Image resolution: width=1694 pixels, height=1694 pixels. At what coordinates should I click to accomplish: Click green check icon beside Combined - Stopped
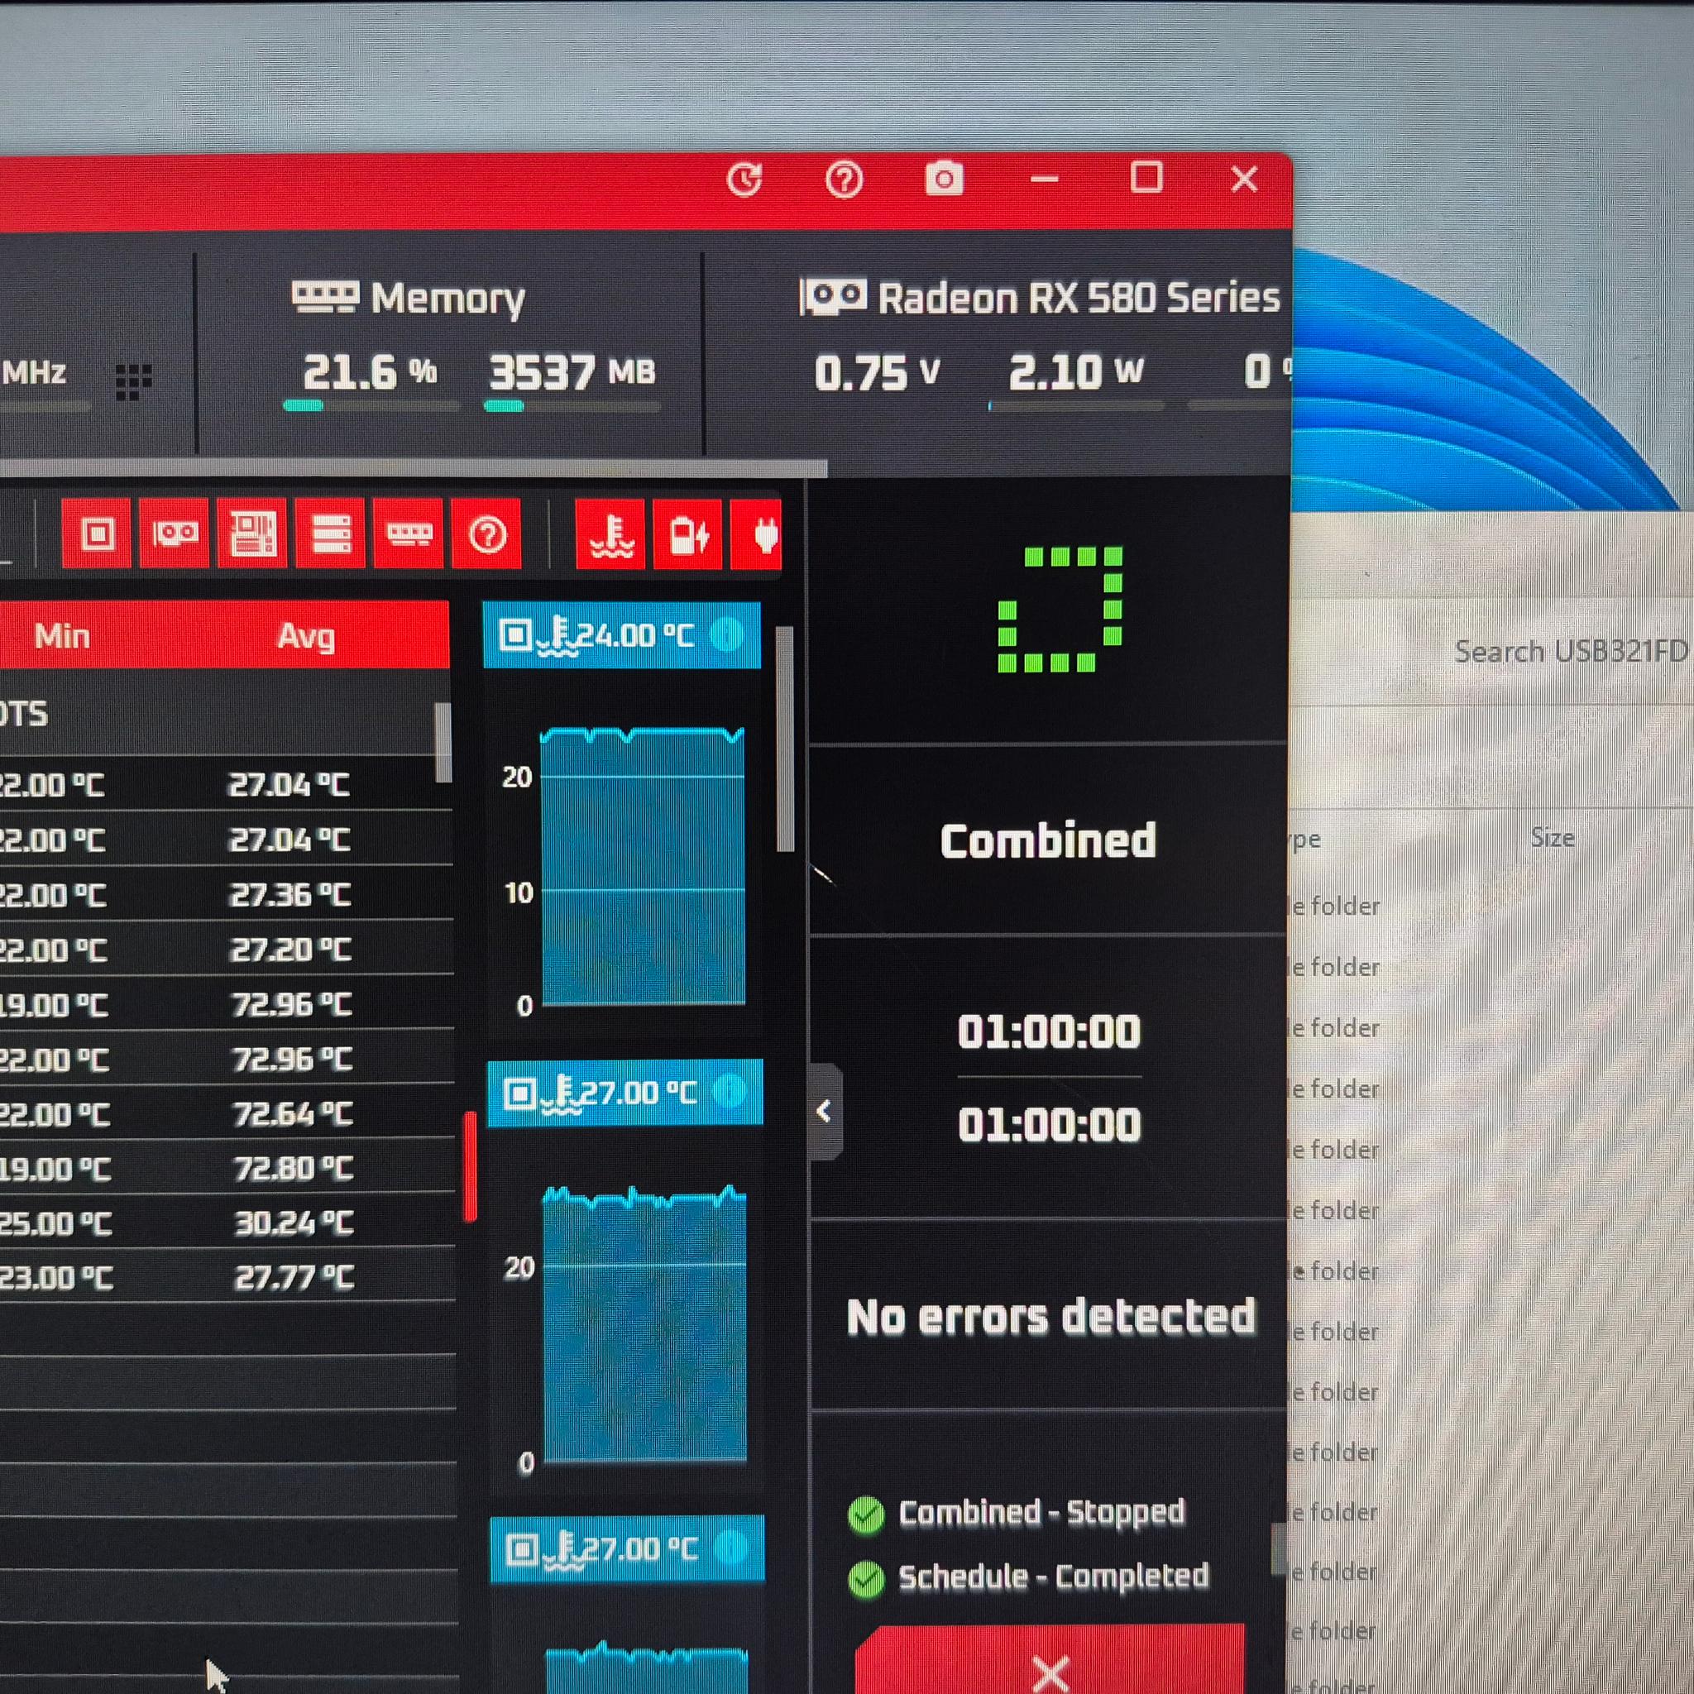pyautogui.click(x=866, y=1515)
